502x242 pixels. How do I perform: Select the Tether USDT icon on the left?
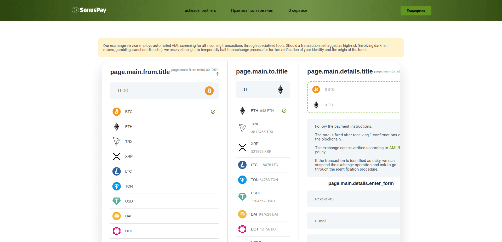(x=116, y=201)
